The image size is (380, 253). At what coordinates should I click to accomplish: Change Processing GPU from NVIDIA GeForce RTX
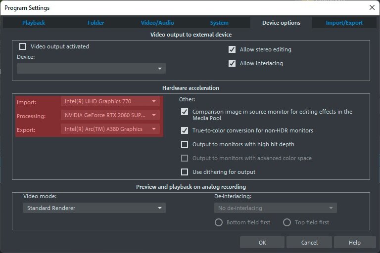pos(110,115)
